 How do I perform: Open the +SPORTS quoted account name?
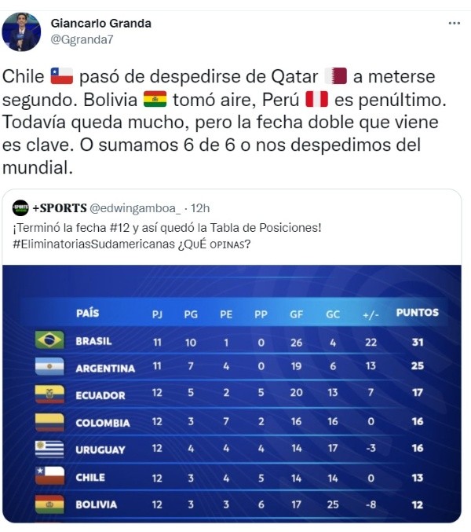[59, 208]
